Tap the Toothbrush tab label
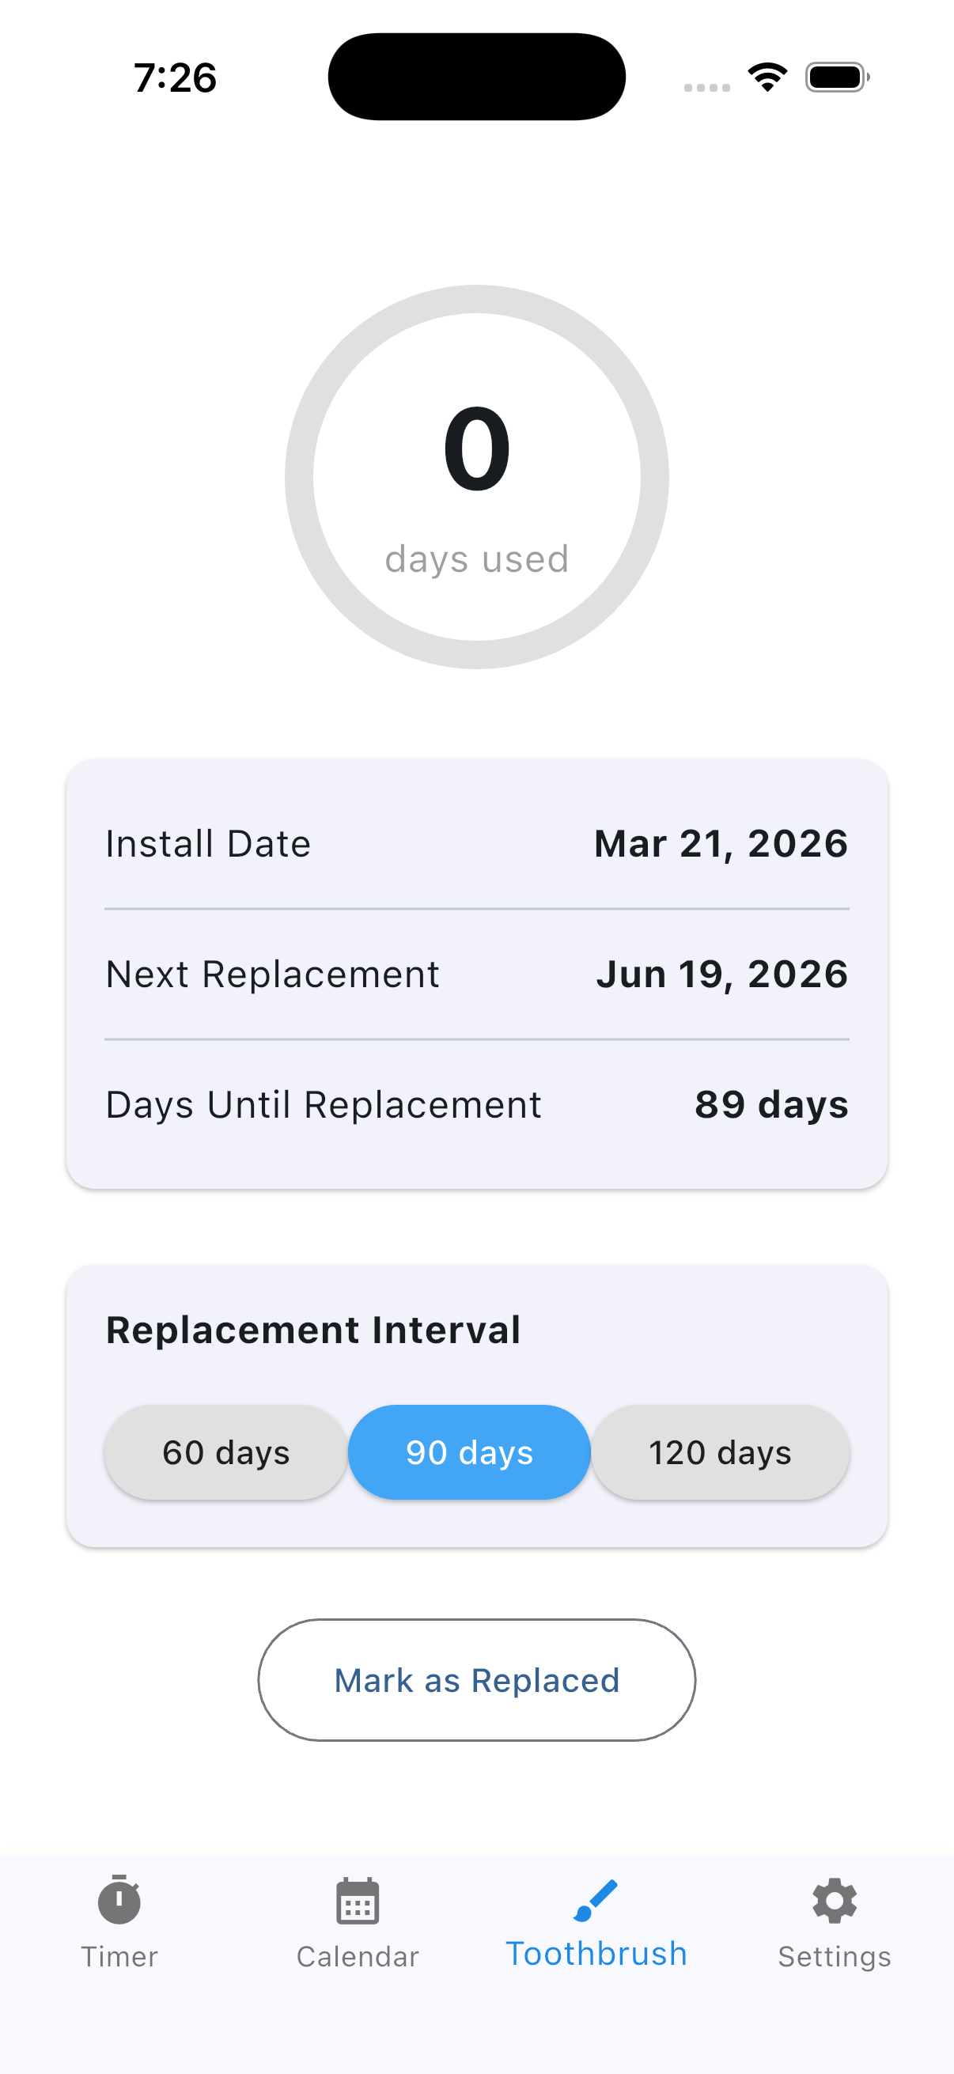Screen dimensions: 954x2074 pyautogui.click(x=596, y=1954)
